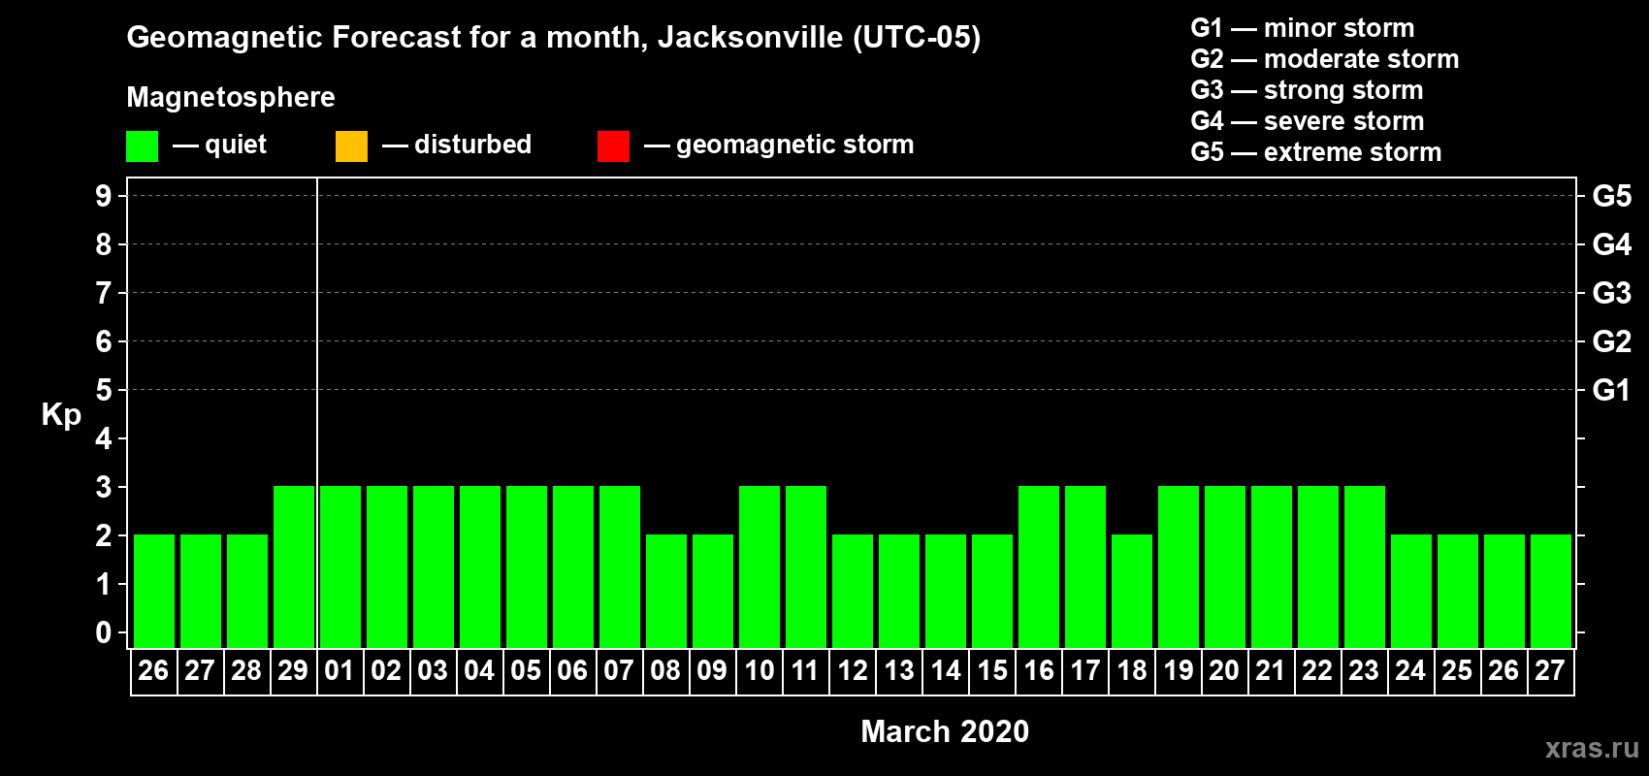Click the 'G2 — moderate storm' legend line
Screen dimensions: 1649x776
click(1324, 59)
